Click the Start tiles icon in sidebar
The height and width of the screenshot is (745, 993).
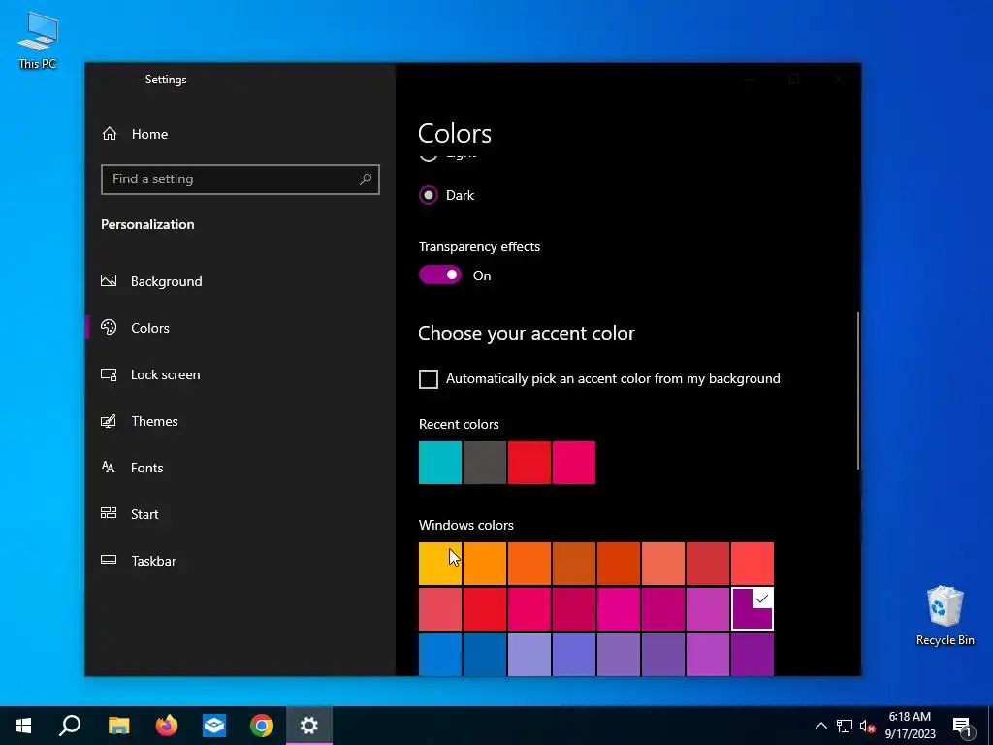(x=109, y=513)
